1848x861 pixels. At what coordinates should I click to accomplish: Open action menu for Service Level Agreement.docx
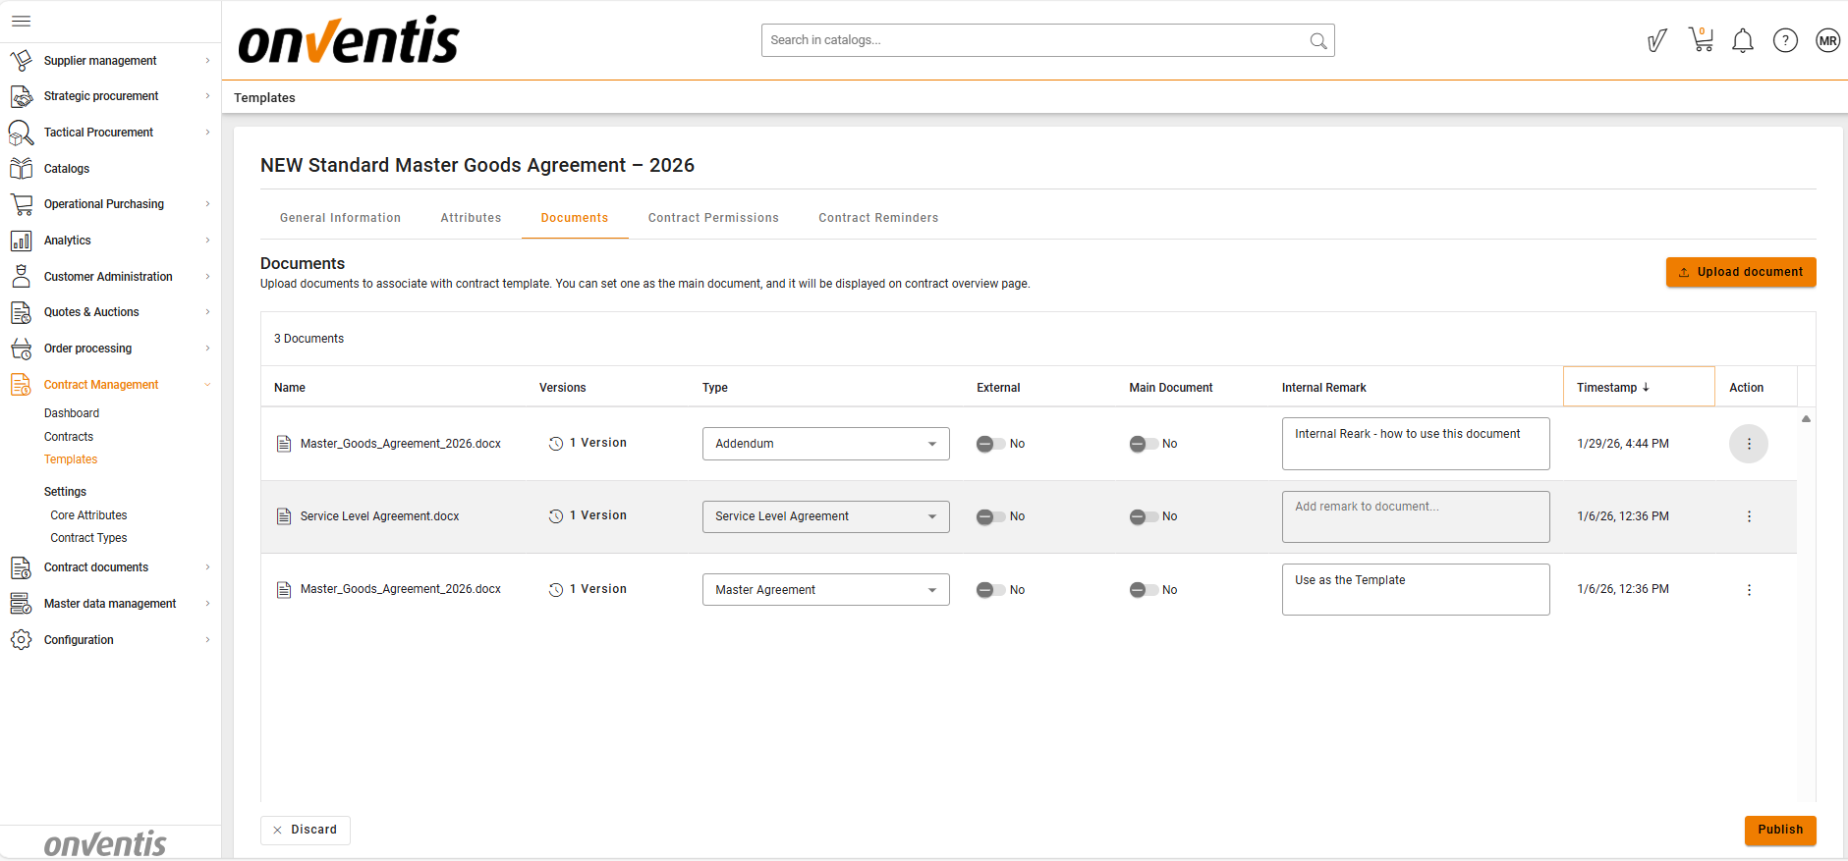point(1748,516)
